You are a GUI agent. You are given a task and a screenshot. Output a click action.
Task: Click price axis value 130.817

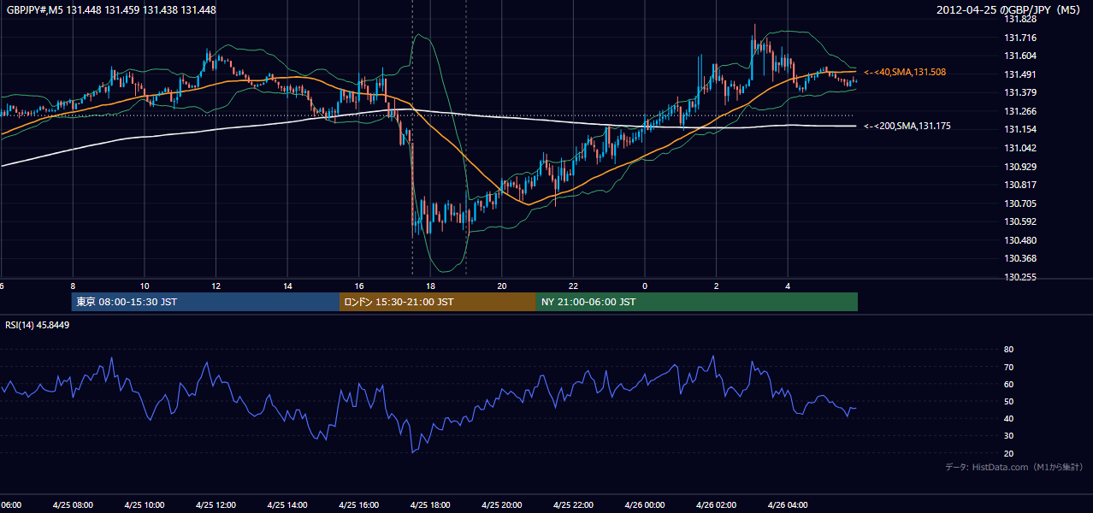1019,185
